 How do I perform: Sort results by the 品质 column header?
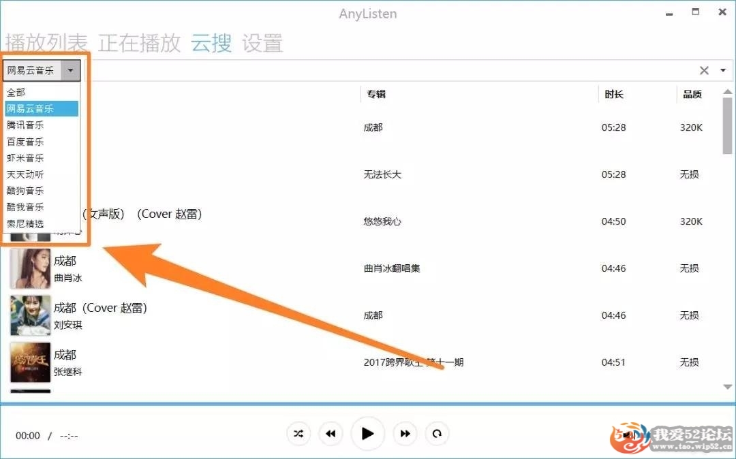point(692,94)
